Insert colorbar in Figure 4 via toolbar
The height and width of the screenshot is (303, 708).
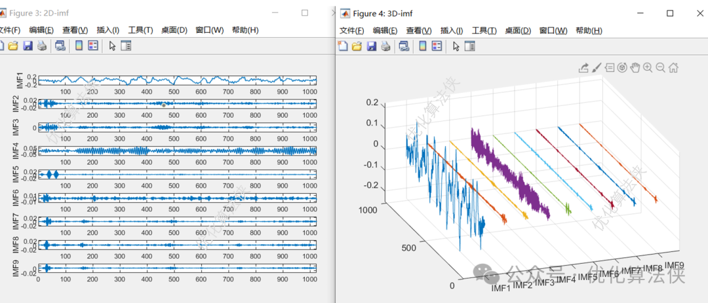tap(423, 46)
